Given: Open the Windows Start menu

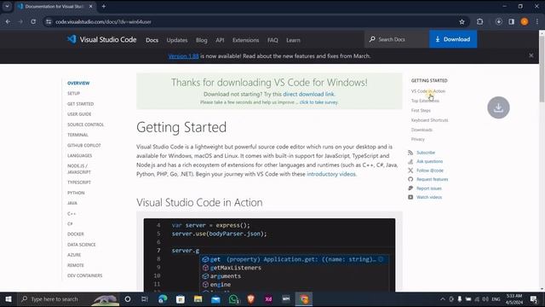Looking at the screenshot, I should point(9,299).
